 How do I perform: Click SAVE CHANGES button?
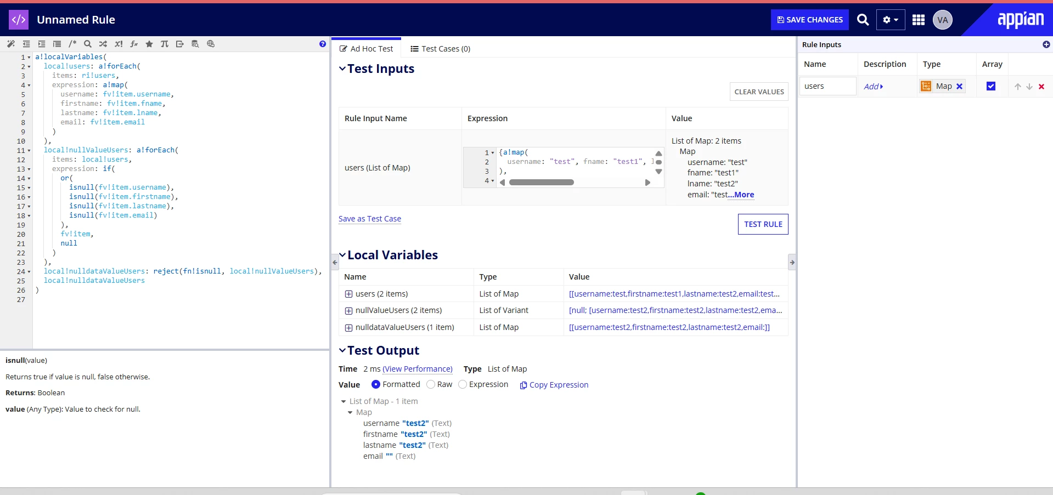[x=810, y=20]
